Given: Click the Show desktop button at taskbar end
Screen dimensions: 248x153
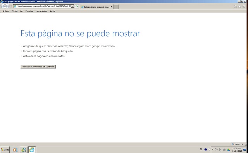Looking at the screenshot, I should point(245,150).
